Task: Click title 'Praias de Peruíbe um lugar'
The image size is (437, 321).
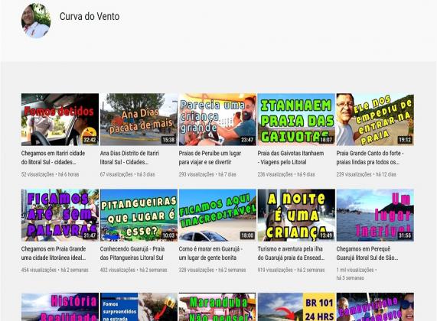Action: (x=210, y=157)
